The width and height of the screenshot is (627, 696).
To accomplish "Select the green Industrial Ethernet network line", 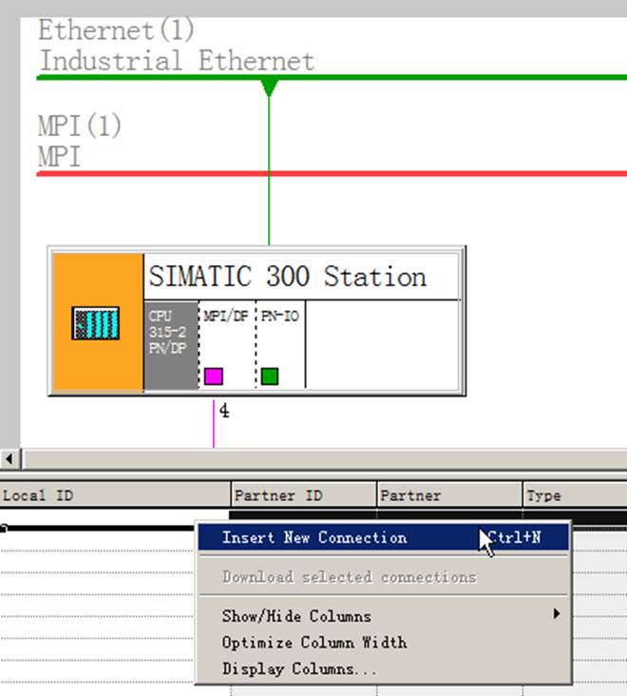I will tap(332, 78).
